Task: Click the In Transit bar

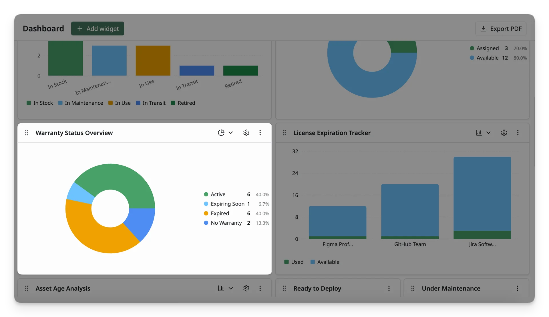Action: pos(197,71)
